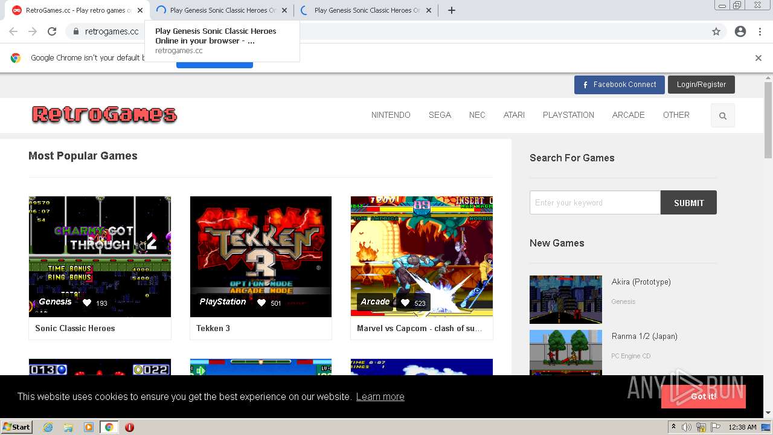The height and width of the screenshot is (435, 773).
Task: Like Marvel vs Capcom with heart icon
Action: coord(405,303)
